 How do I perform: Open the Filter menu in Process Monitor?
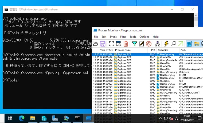(x=123, y=37)
